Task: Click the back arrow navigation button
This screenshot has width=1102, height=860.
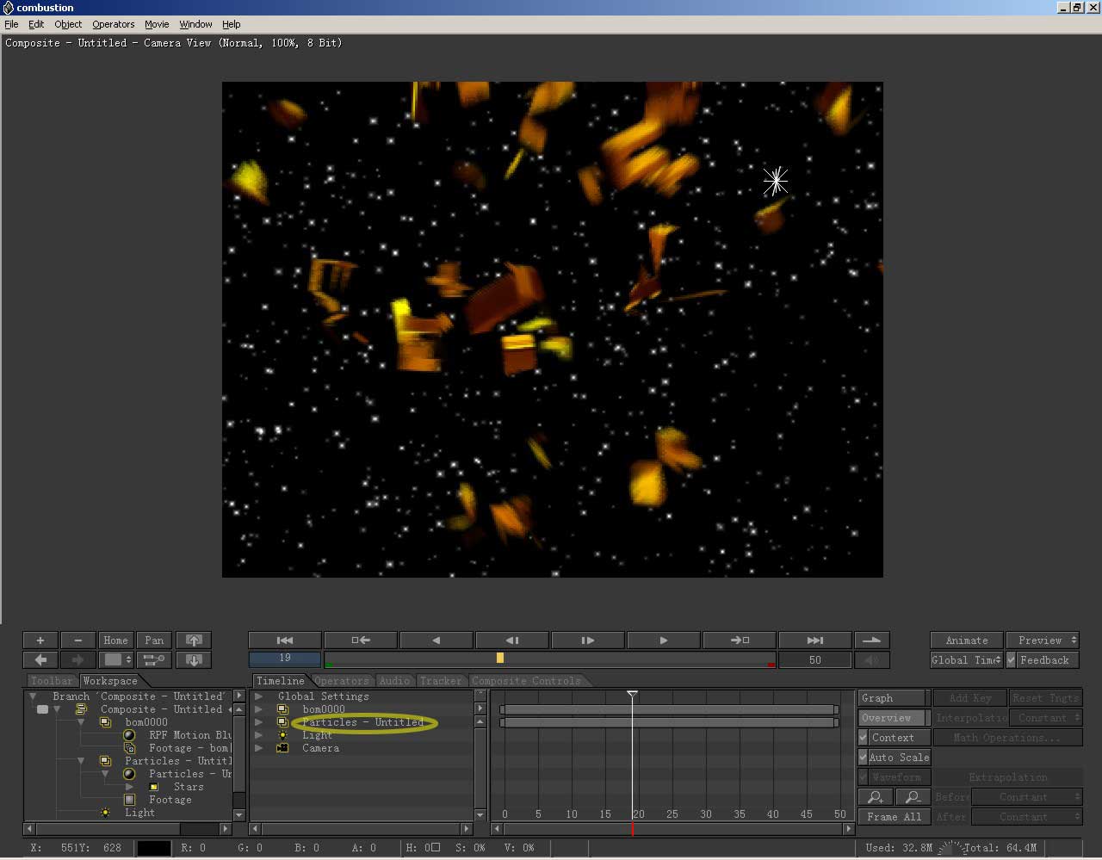Action: click(x=40, y=660)
